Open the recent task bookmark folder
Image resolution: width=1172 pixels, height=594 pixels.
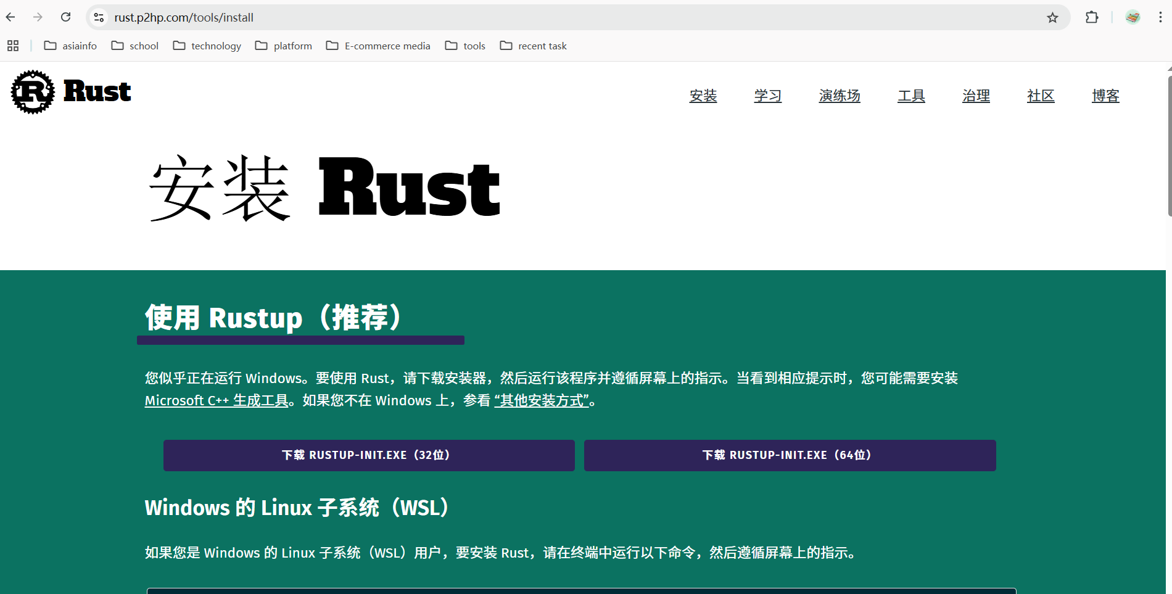pyautogui.click(x=533, y=46)
